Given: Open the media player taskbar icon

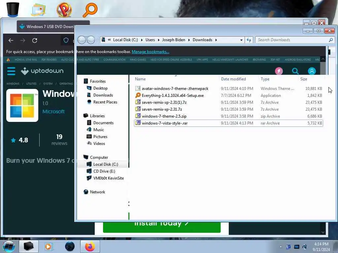Looking at the screenshot, I should coord(49,246).
